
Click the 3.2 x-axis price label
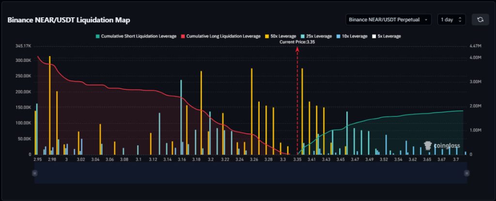click(210, 159)
